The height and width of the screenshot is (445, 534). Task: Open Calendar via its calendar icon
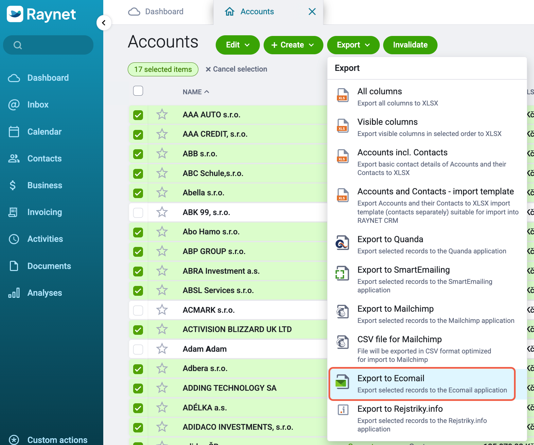(x=14, y=132)
